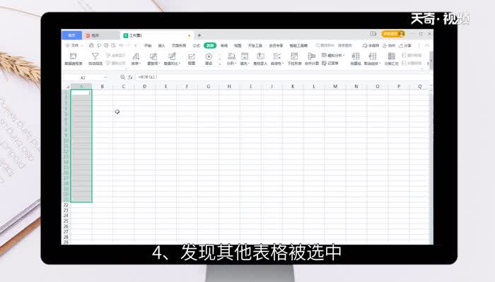Click inside the formula bar input

coord(283,77)
